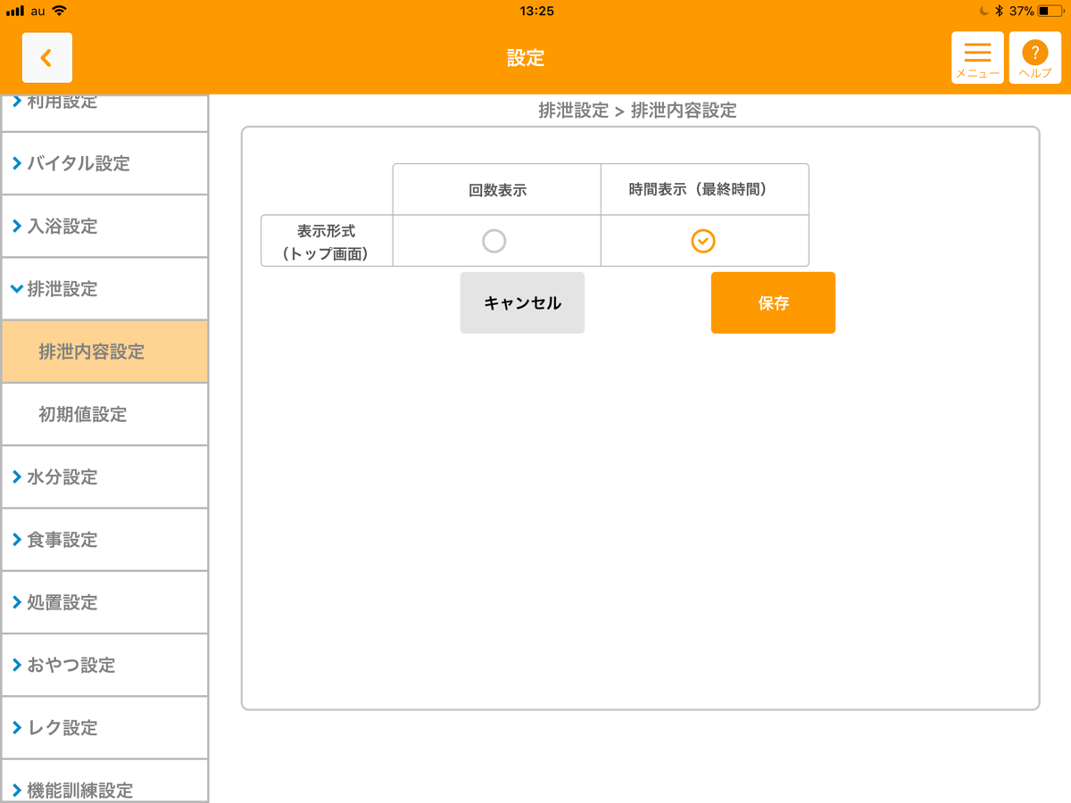Image resolution: width=1071 pixels, height=803 pixels.
Task: Click the 排泄設定 > 排泄内容設定 breadcrumb
Action: pos(638,111)
